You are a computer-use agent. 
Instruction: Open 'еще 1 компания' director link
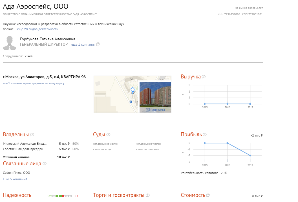(x=83, y=45)
